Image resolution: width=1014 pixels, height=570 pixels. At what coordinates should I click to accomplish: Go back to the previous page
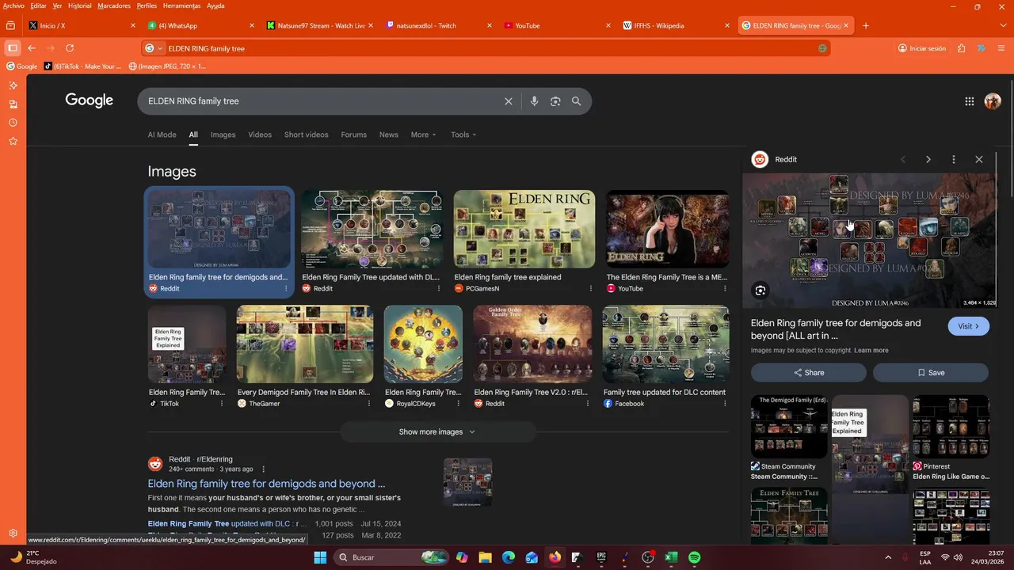point(32,48)
